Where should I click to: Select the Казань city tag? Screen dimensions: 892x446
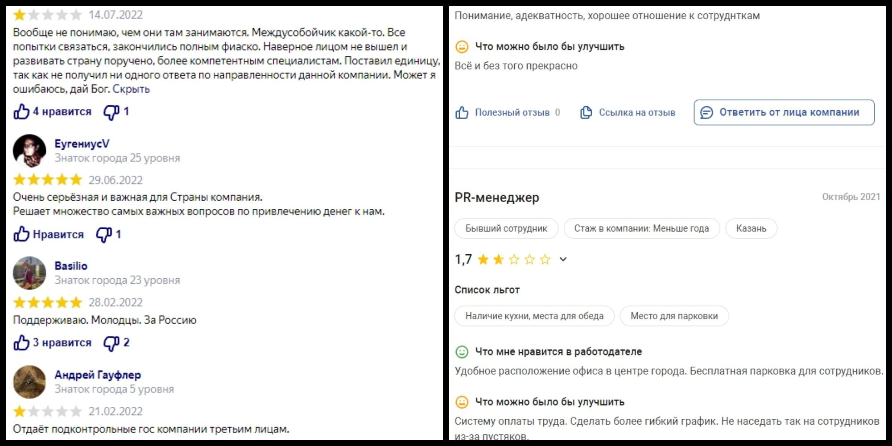coord(751,228)
